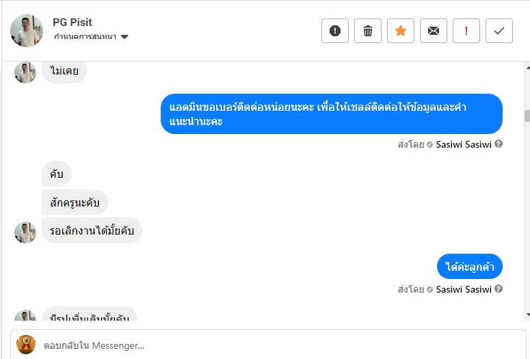Click sender name Sasiwi Sasiwi under long message
Screen dimensions: 530x359
tap(464, 144)
